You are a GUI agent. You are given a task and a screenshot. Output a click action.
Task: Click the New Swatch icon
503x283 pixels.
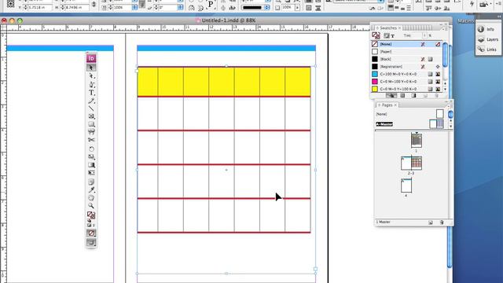click(x=425, y=95)
